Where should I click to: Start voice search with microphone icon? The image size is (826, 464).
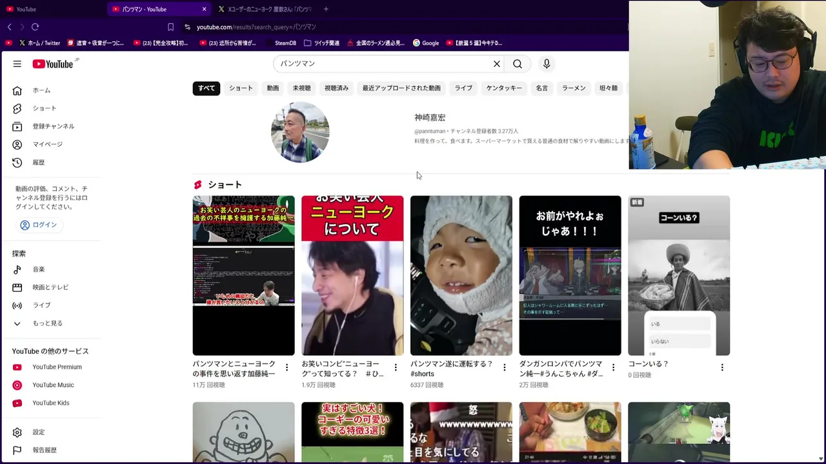(547, 64)
